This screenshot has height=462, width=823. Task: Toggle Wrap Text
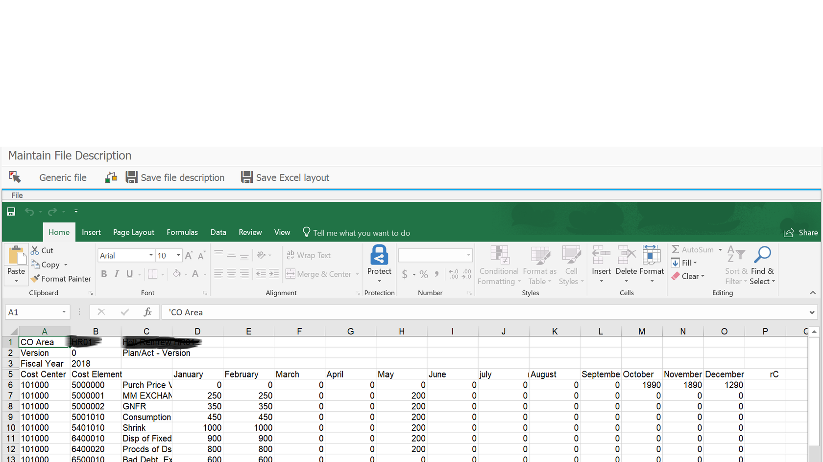click(309, 255)
